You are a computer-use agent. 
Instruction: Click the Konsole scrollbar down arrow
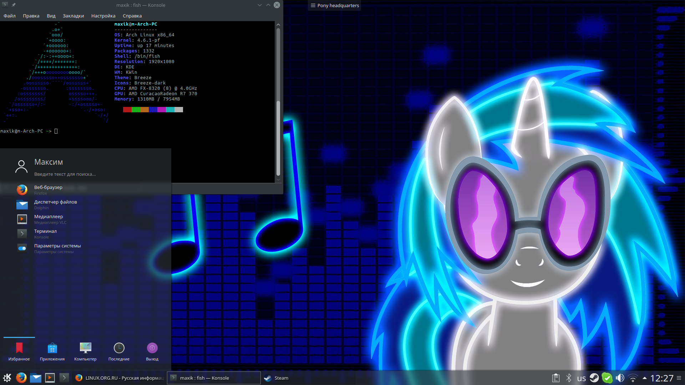[x=278, y=180]
